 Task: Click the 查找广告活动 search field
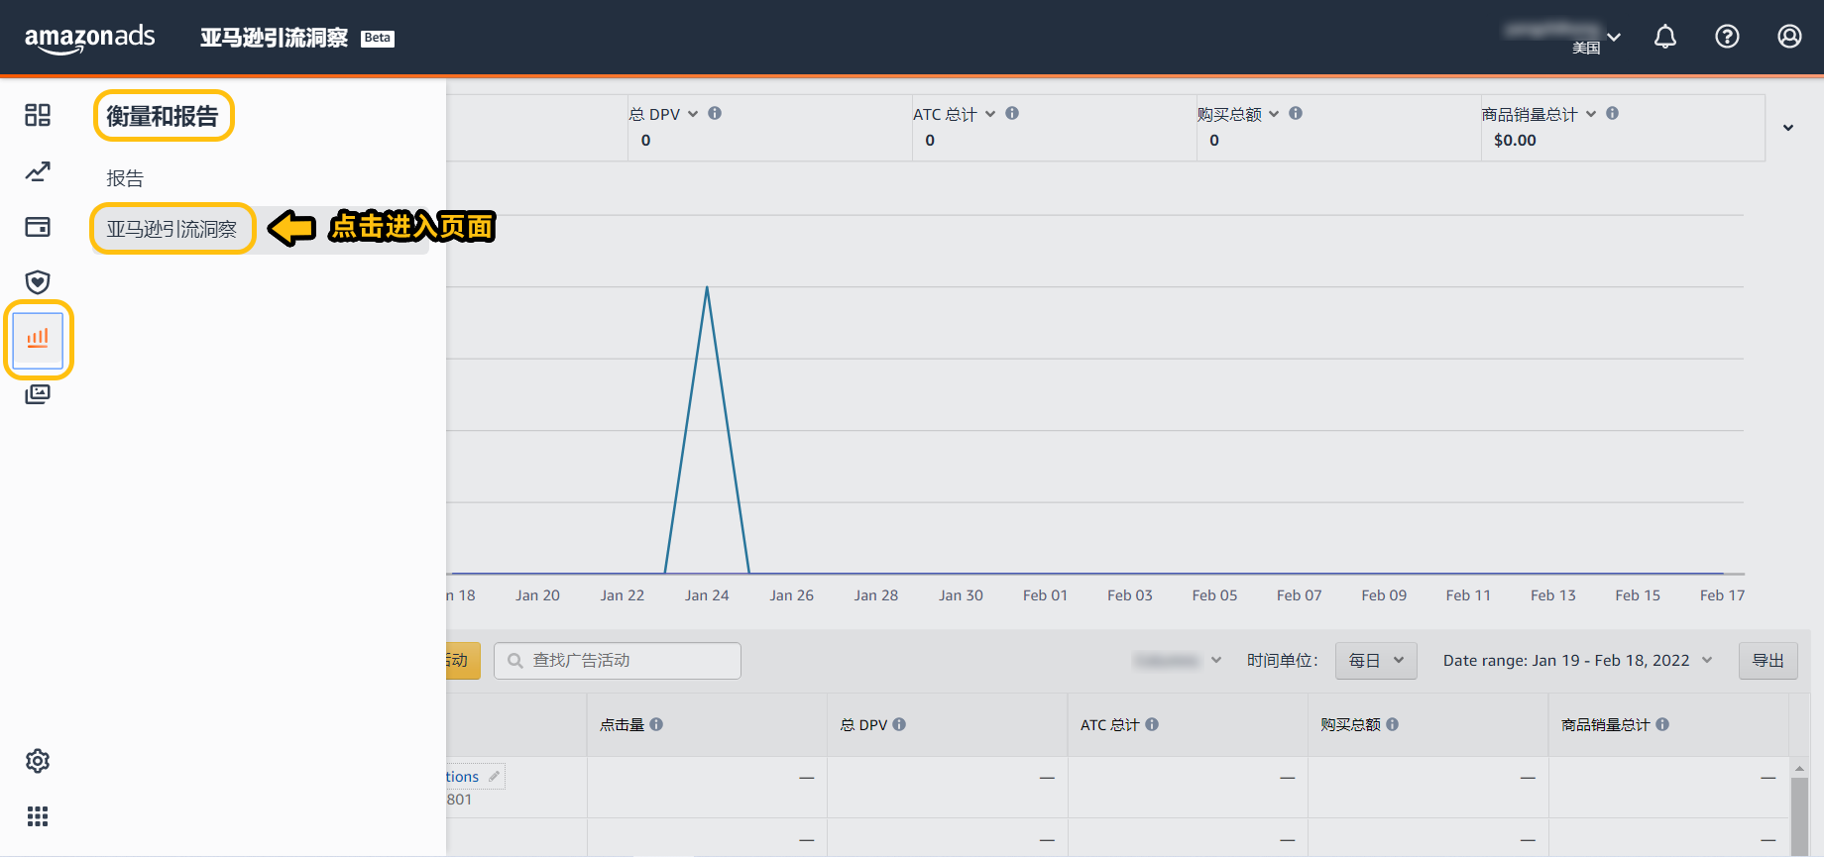[618, 661]
